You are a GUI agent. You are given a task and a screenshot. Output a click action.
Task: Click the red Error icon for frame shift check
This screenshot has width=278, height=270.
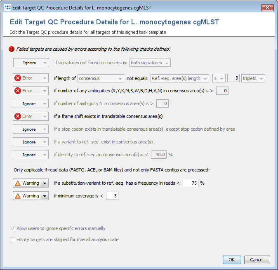click(x=18, y=116)
